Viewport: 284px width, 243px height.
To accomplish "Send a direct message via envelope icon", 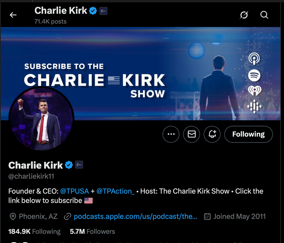I will 191,134.
